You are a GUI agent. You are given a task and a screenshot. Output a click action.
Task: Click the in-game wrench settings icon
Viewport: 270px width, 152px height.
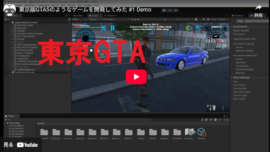(x=104, y=28)
